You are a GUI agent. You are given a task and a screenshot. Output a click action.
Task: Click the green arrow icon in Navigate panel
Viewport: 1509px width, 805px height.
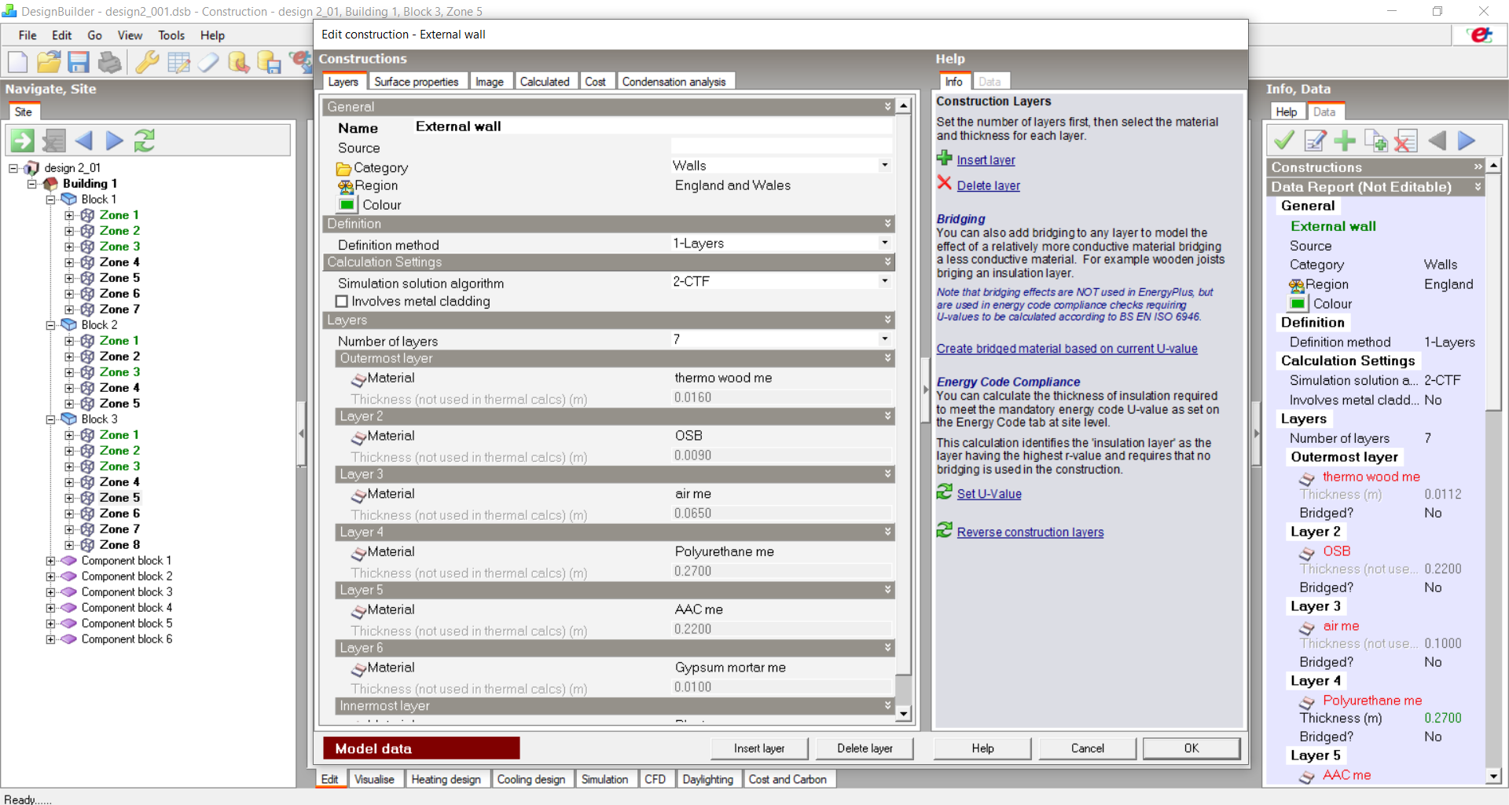click(x=22, y=141)
